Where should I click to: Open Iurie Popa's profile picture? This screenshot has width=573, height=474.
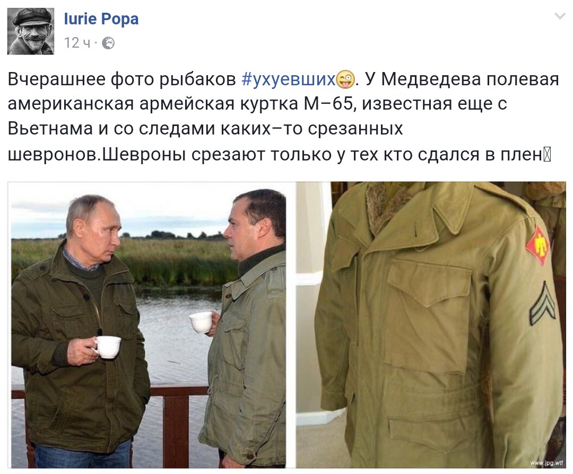31,31
